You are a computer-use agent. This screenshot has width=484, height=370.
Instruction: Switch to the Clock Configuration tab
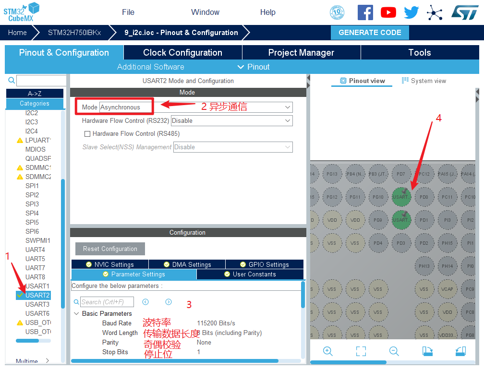point(182,53)
